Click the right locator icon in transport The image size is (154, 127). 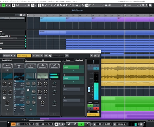(x=37, y=124)
